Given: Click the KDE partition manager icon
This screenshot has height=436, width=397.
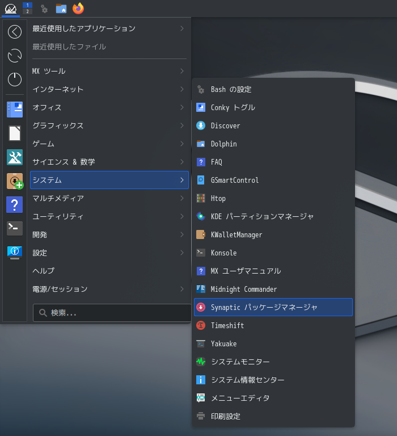Looking at the screenshot, I should point(201,216).
